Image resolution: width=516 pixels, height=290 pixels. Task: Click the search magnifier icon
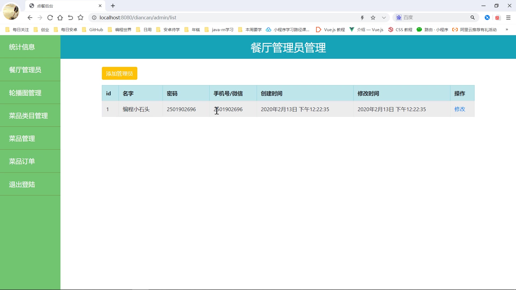tap(472, 18)
